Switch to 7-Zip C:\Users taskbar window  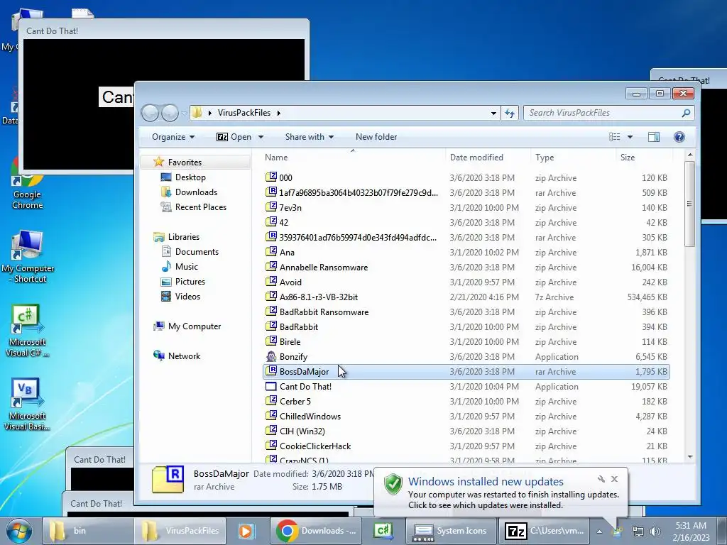543,531
